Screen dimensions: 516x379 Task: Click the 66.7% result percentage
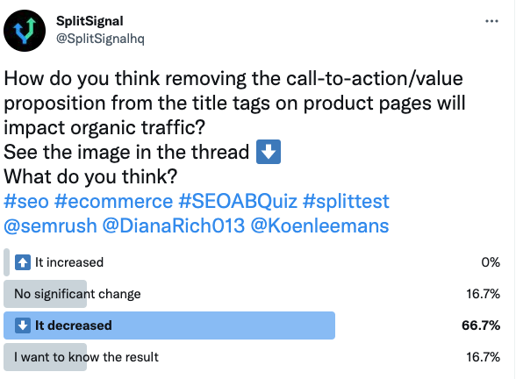tap(481, 325)
